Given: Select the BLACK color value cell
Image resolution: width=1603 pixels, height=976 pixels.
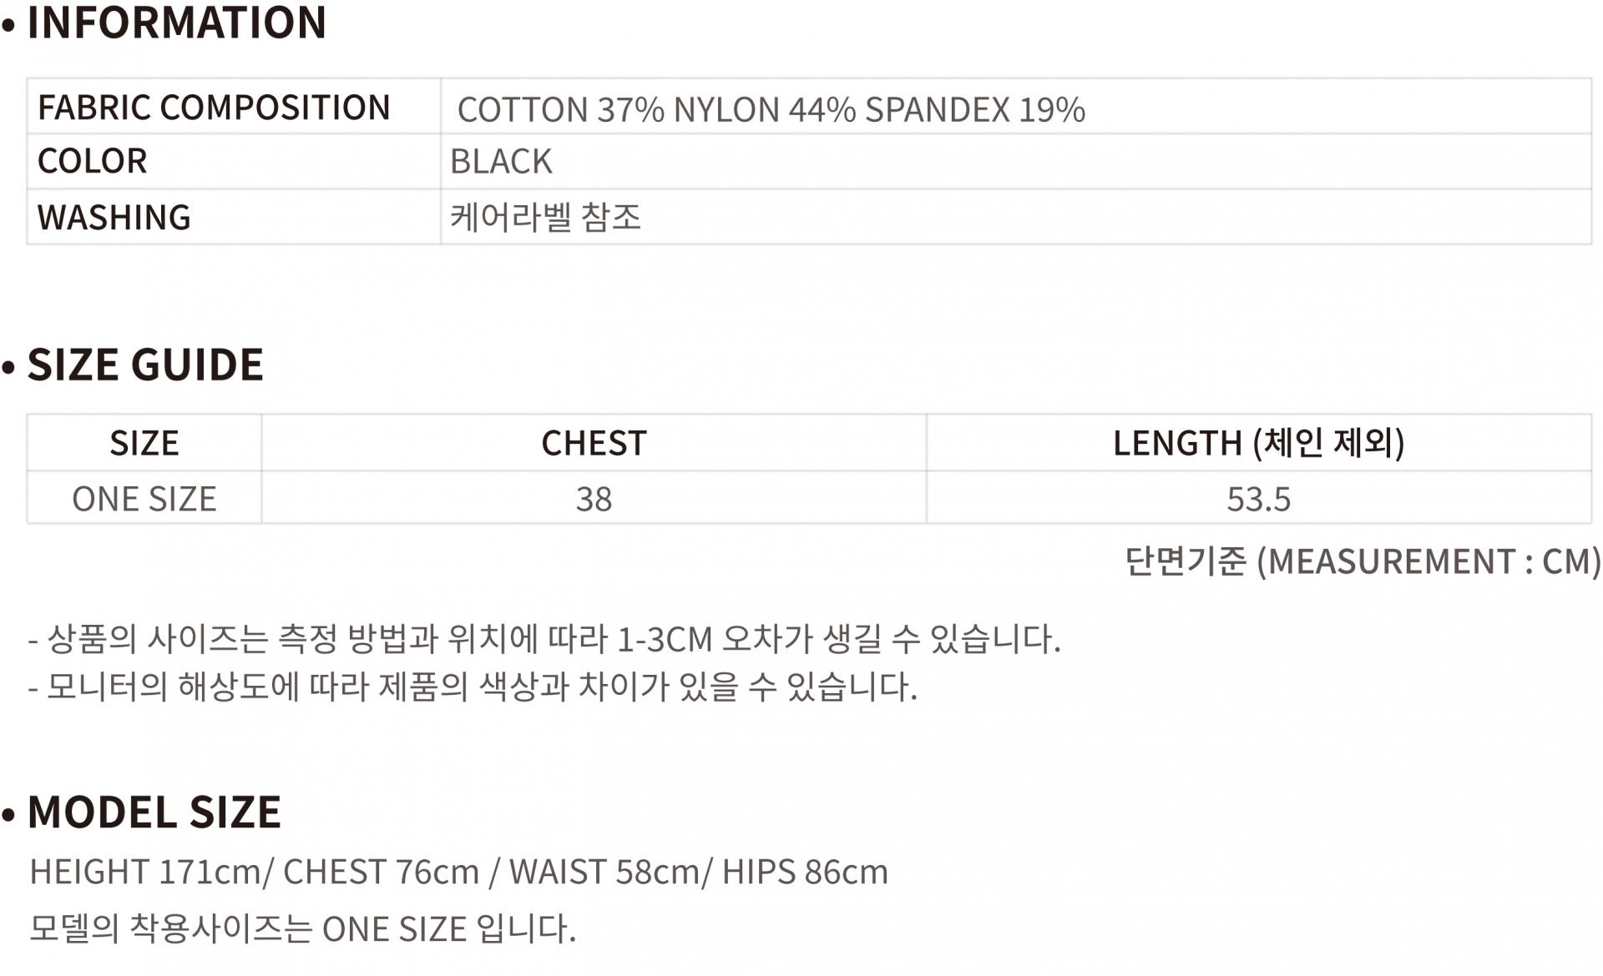Looking at the screenshot, I should coord(501,162).
